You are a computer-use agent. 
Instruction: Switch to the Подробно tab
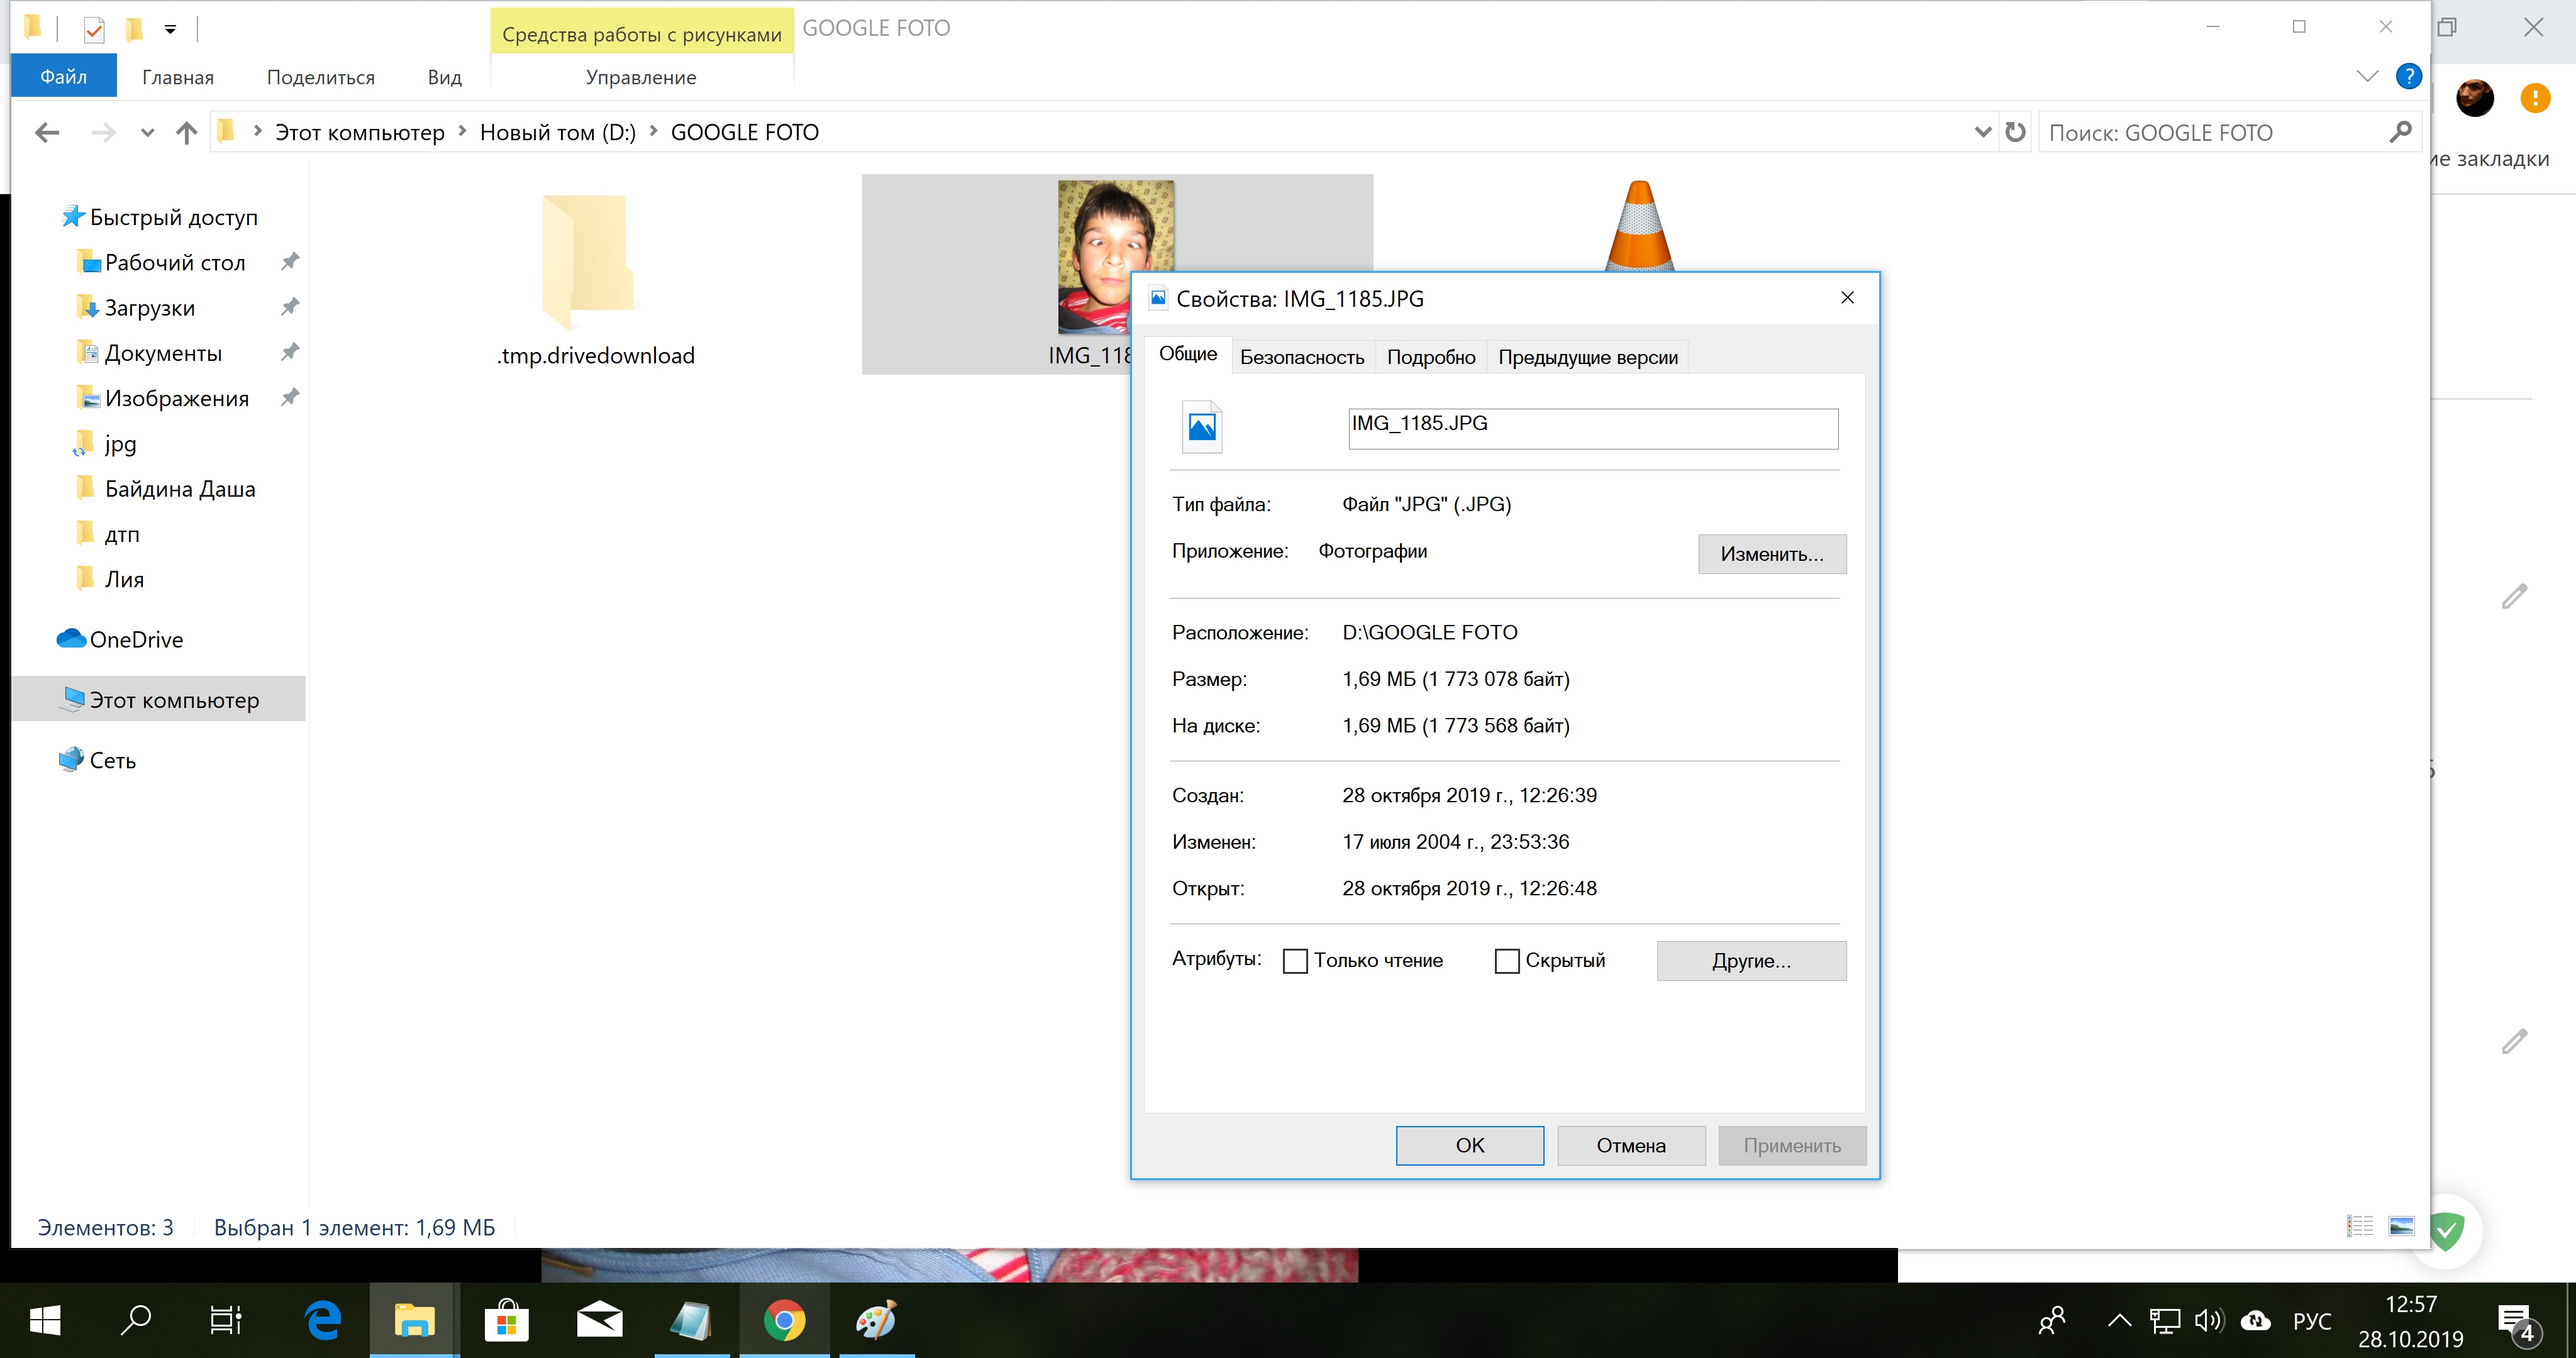(1430, 357)
